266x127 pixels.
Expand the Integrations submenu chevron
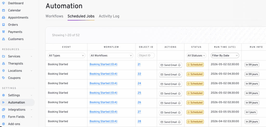(x=31, y=110)
